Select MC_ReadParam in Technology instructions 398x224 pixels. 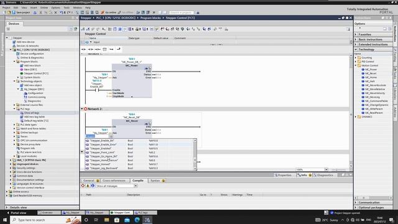(x=374, y=113)
